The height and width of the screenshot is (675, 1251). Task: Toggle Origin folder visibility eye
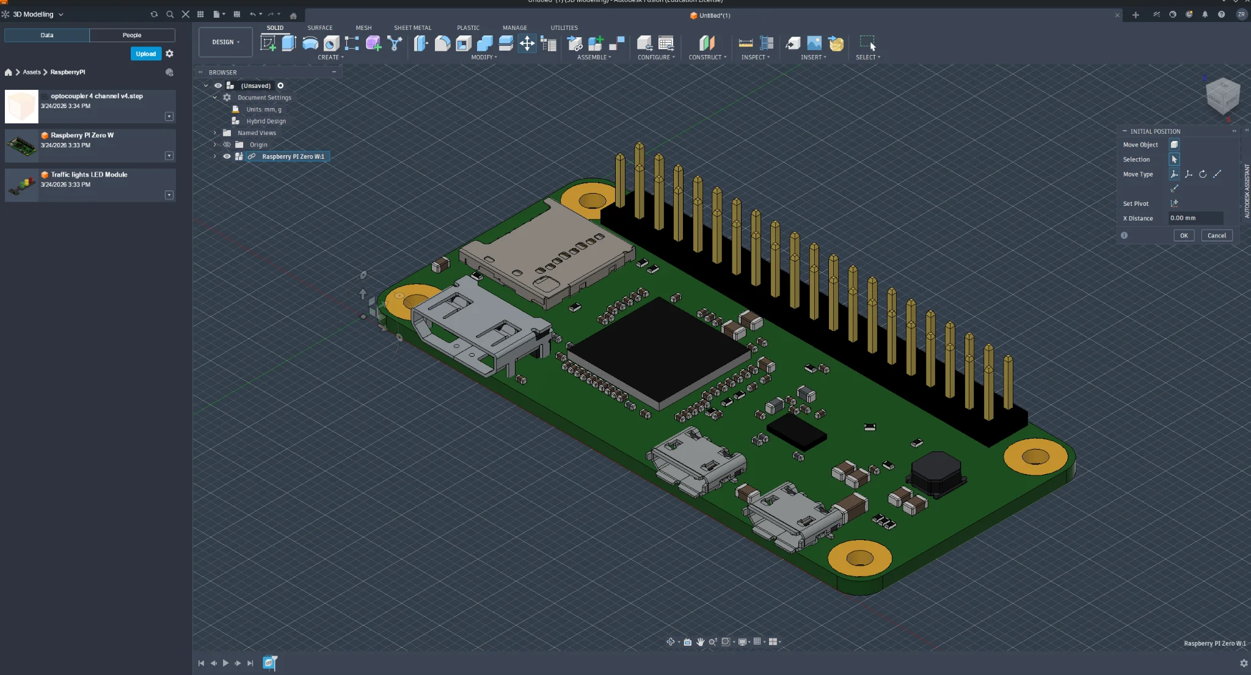(x=227, y=145)
